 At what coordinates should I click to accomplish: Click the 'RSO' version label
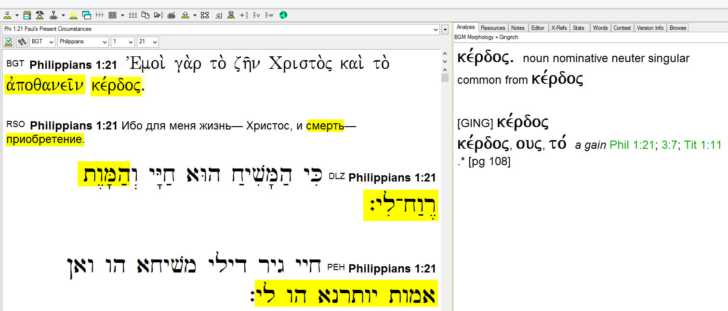pos(15,124)
